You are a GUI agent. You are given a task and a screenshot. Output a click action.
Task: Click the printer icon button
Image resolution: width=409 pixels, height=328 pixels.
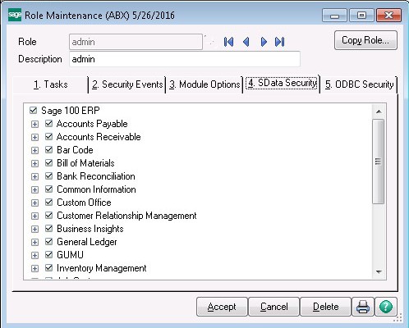coord(363,307)
